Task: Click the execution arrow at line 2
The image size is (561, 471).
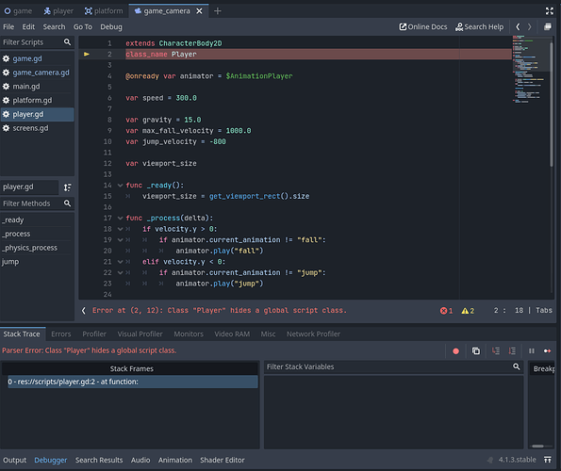Action: [87, 54]
